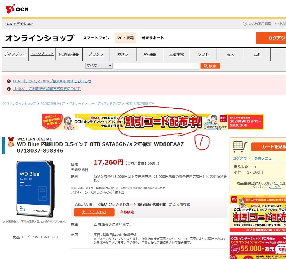Viewport: 286px width, 259px height.
Task: Select the PC・家電 tab
Action: point(125,38)
